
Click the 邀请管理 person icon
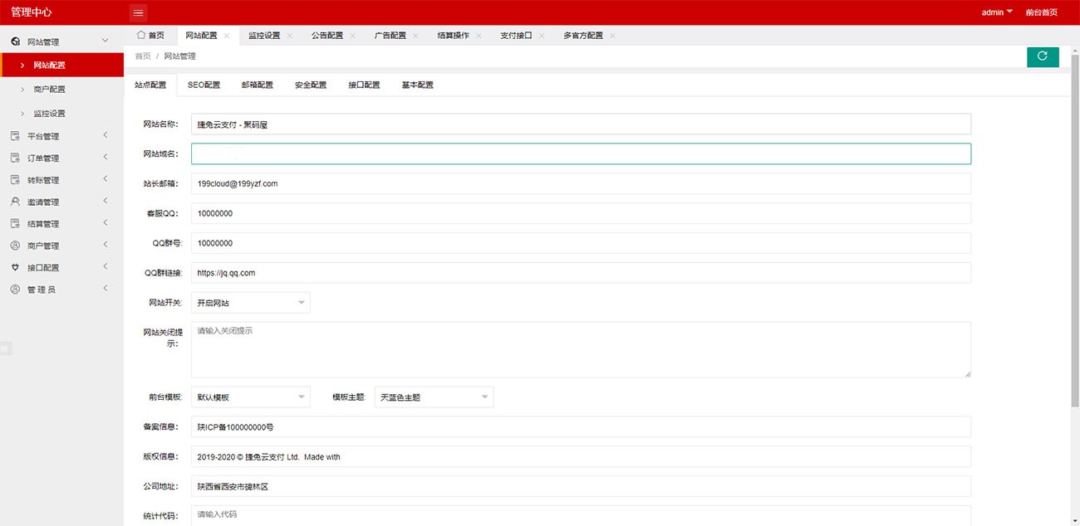[15, 202]
